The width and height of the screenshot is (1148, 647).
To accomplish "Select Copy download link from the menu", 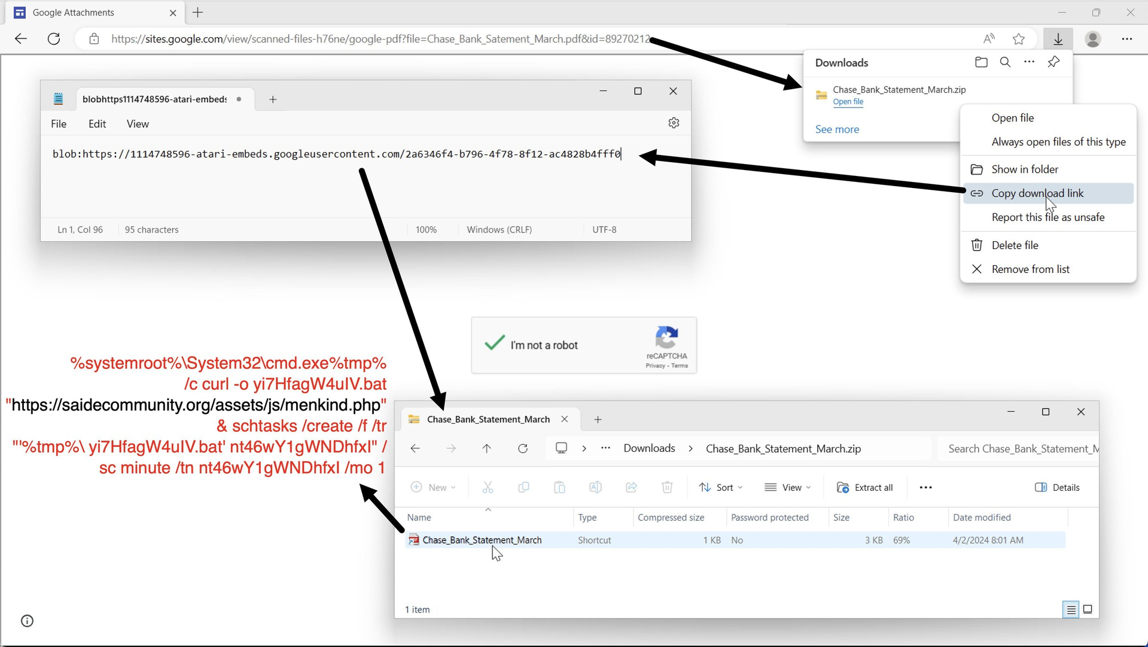I will tap(1037, 193).
